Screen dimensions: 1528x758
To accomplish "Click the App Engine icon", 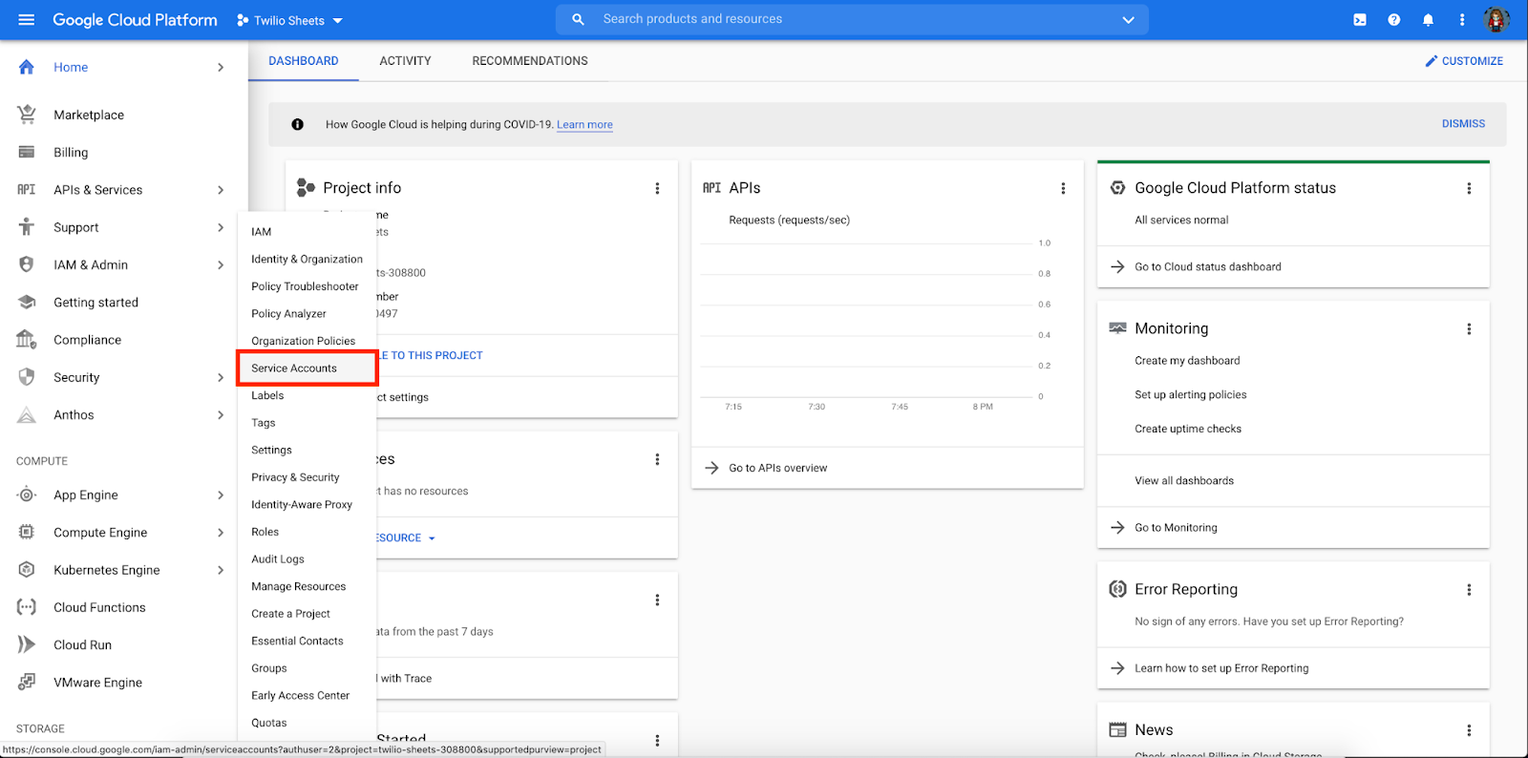I will click(x=27, y=495).
